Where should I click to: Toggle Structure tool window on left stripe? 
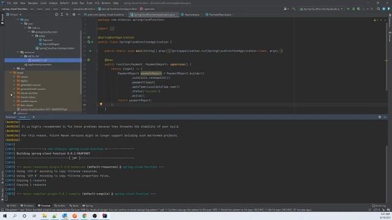tap(2, 177)
